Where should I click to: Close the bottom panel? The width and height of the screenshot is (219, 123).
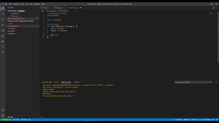coord(217,82)
